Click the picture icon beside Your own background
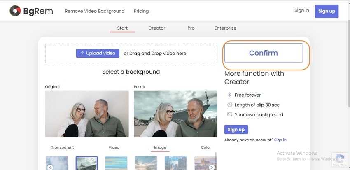The width and height of the screenshot is (350, 170). [229, 114]
